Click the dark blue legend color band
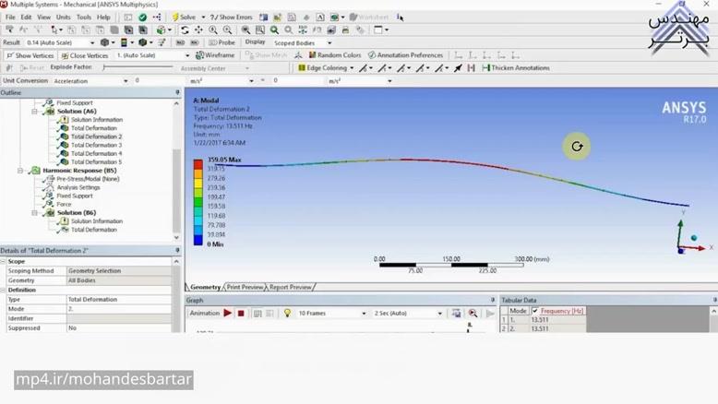The image size is (718, 404). click(197, 240)
